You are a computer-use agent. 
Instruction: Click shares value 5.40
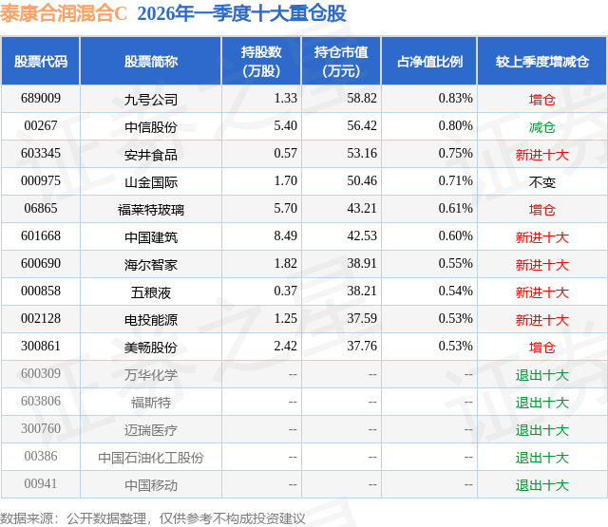click(285, 126)
